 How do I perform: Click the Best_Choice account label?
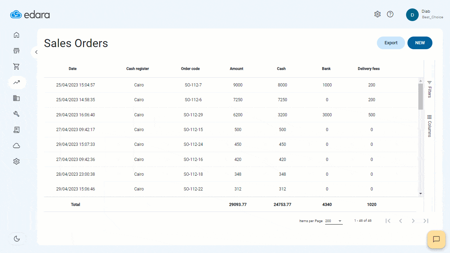[x=432, y=17]
